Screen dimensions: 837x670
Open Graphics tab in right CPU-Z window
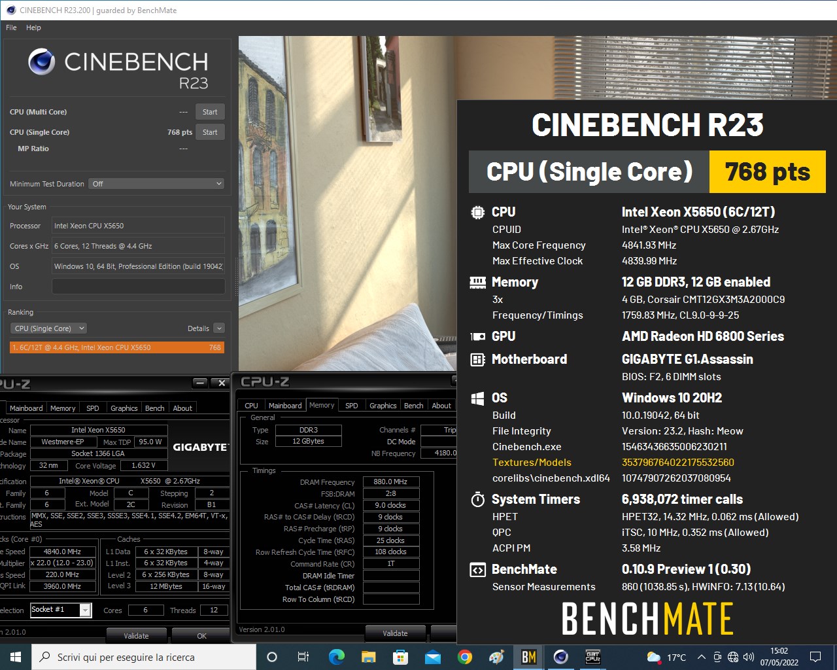[x=383, y=405]
